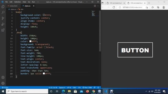Screen dimensions: 168x94
Task: Open the Go menu
Action: (29, 2)
